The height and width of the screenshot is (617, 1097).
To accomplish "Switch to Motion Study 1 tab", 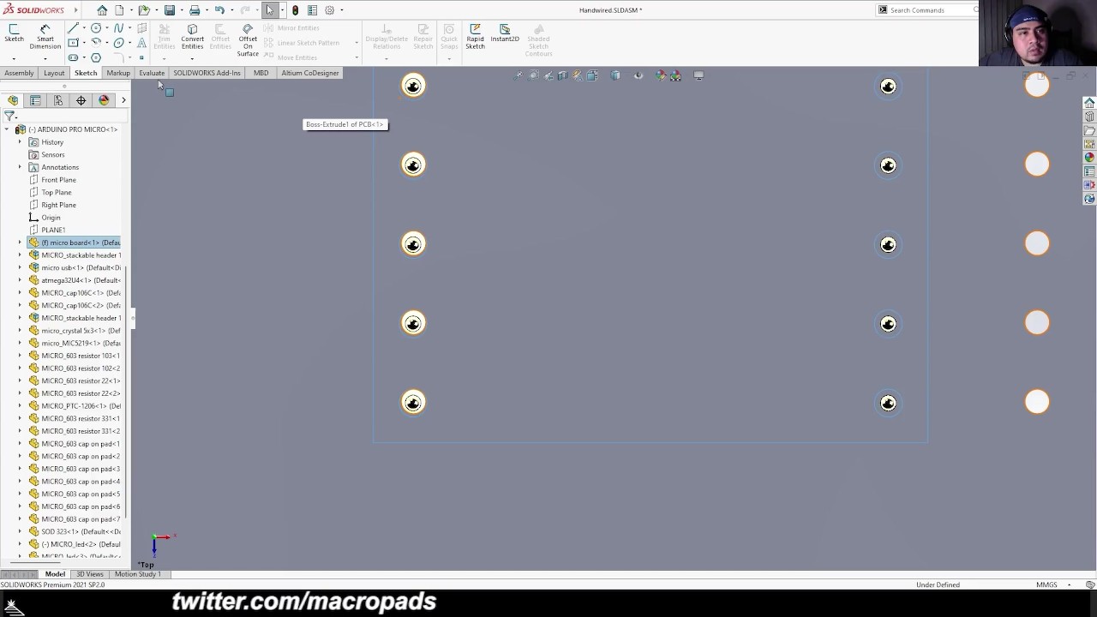I will tap(137, 574).
